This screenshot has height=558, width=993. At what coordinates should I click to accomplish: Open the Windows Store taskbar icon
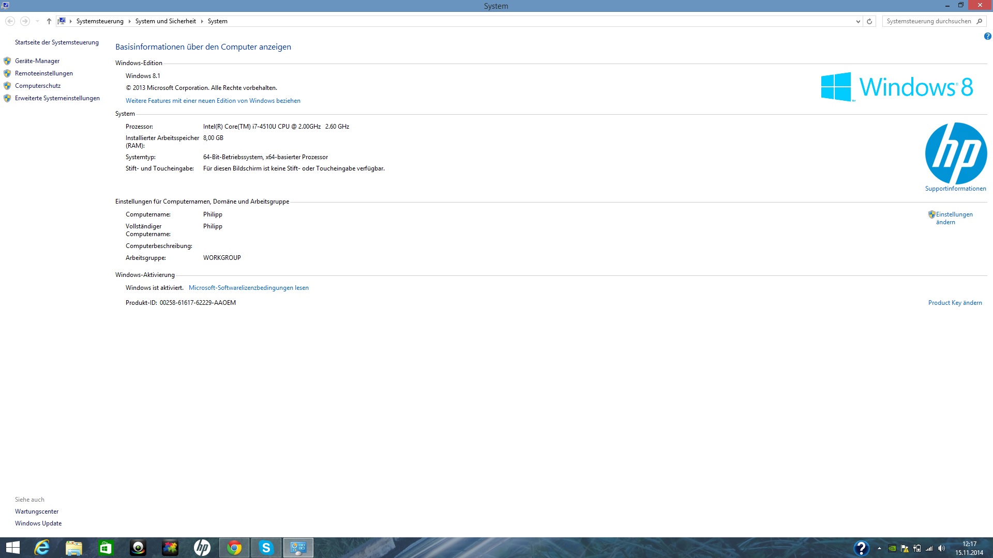106,548
